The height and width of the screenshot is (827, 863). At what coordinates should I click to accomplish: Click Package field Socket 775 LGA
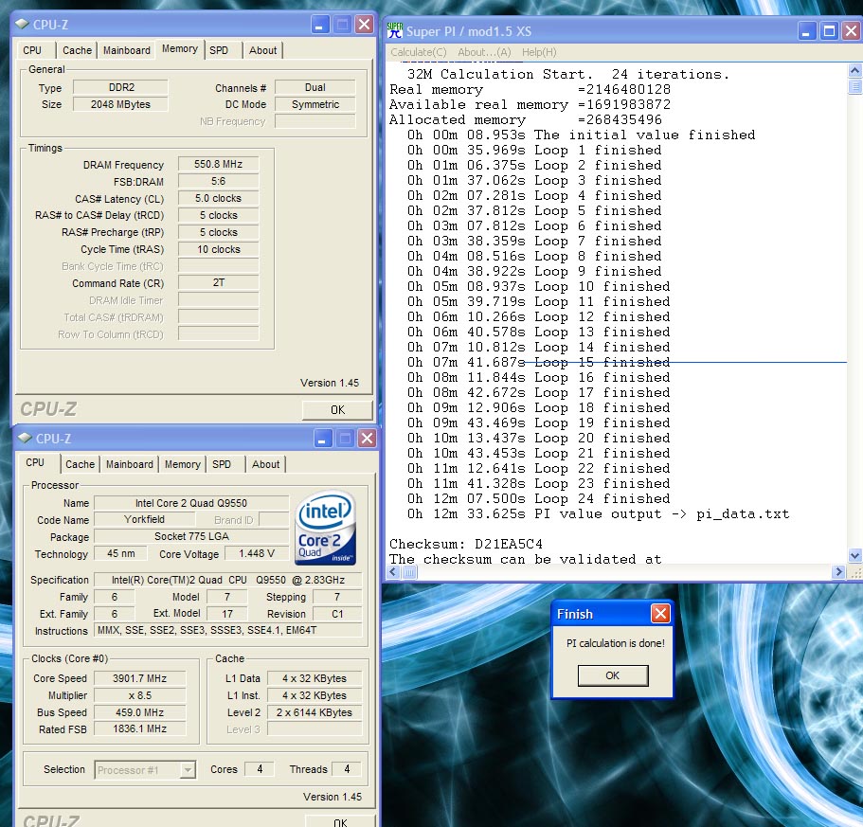click(191, 536)
